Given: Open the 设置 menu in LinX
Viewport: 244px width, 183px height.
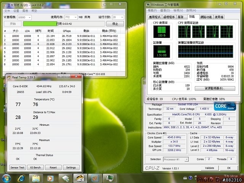Looking at the screenshot, I should click(16, 11).
